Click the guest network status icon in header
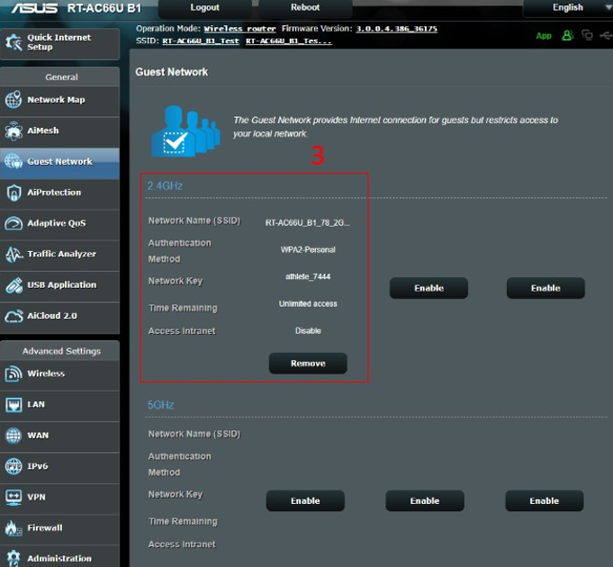 (568, 35)
